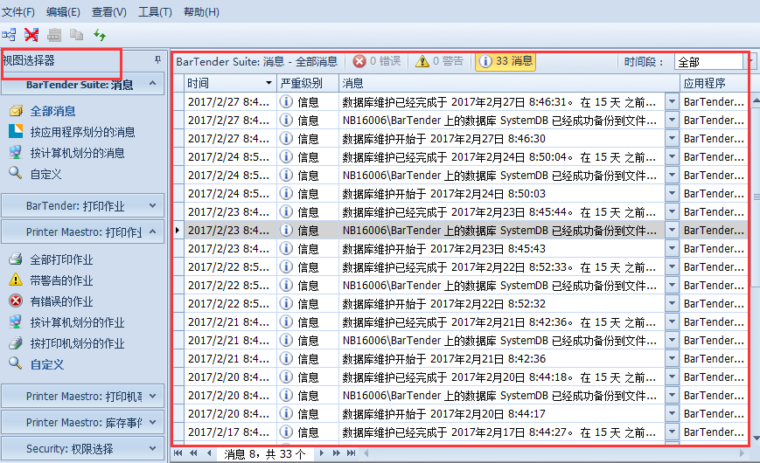Open 自定义 under Printer Maestro print jobs
The height and width of the screenshot is (463, 760).
pyautogui.click(x=46, y=364)
